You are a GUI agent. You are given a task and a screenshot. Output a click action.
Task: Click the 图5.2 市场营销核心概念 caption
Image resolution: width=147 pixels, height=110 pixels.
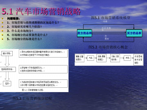coord(108,47)
